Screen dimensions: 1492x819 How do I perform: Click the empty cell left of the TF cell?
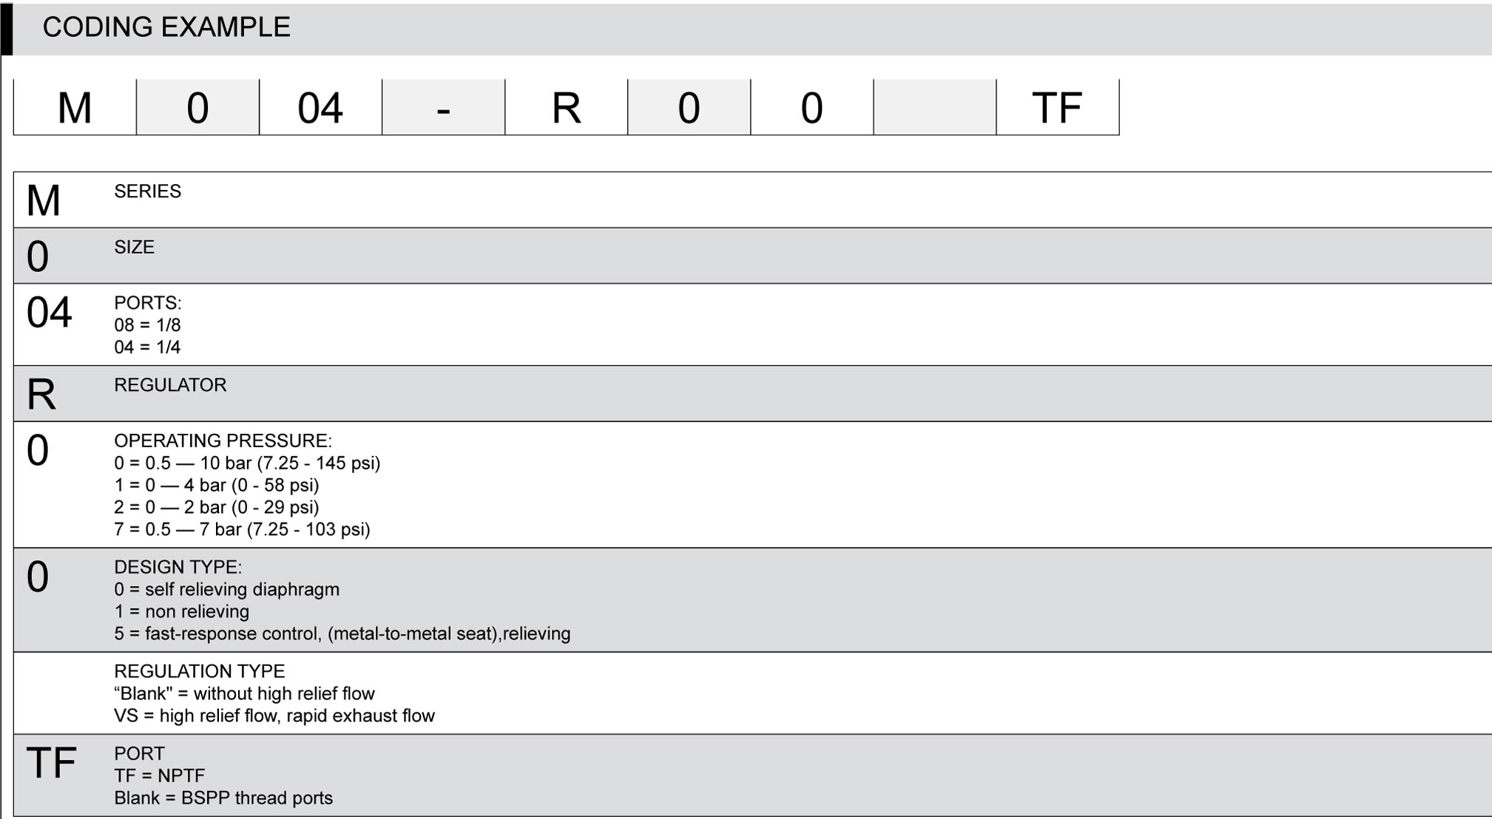point(934,108)
